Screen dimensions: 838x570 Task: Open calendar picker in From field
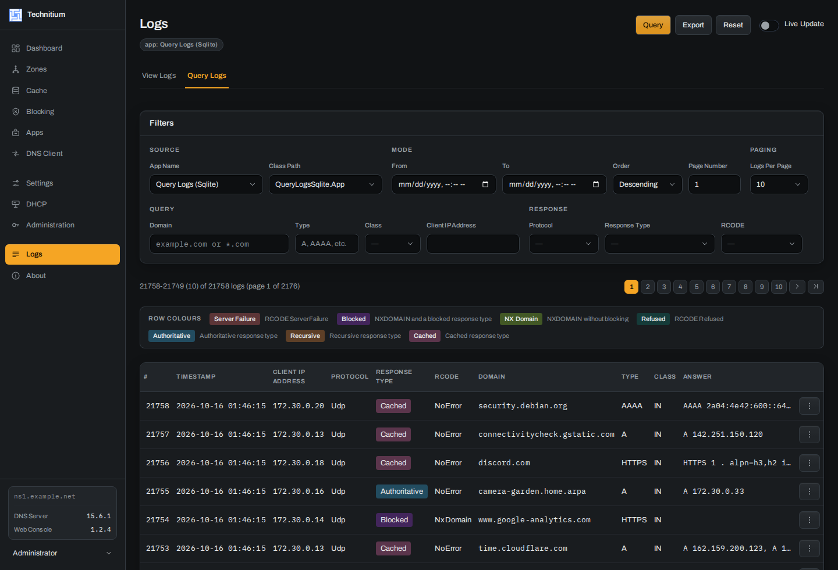pyautogui.click(x=485, y=184)
